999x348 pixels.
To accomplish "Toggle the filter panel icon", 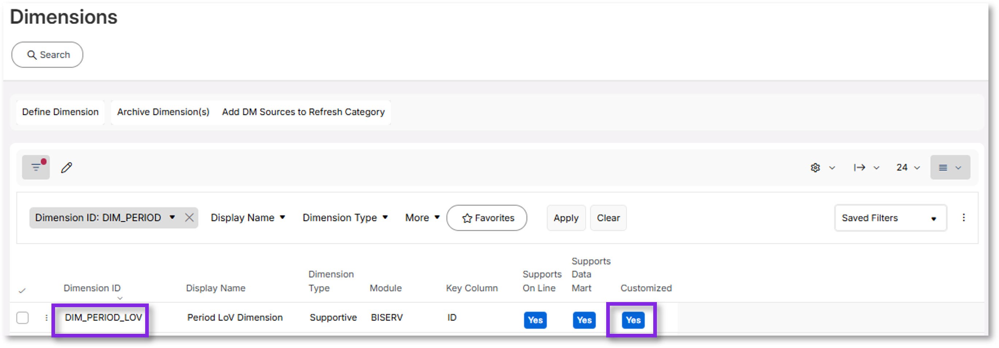I will [36, 167].
